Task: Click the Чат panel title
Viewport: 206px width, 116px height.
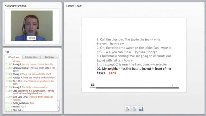Action: [x=7, y=52]
